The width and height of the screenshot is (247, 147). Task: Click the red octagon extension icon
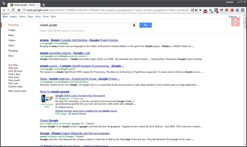point(227,10)
